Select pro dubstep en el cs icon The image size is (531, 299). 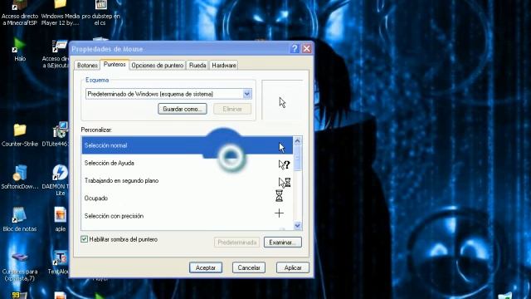100,13
